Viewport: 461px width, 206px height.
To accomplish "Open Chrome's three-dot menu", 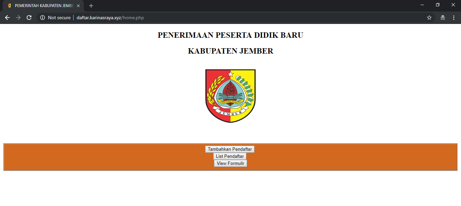I will [x=454, y=18].
